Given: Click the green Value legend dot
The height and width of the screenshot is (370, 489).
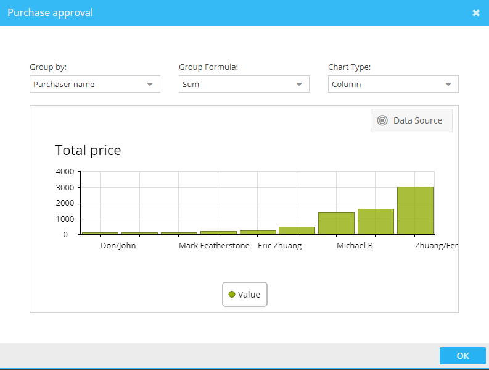Looking at the screenshot, I should [232, 295].
